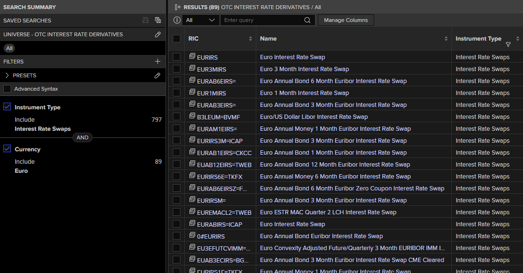
Task: Open instrument icon beside B3LEUM=BVMF
Action: (x=192, y=116)
